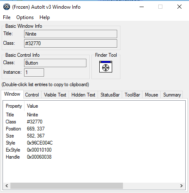Click the window Class field #32770
The width and height of the screenshot is (189, 193).
point(71,43)
